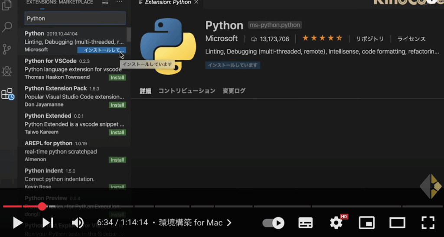Viewport: 444px width, 237px height.
Task: Click the channel watermark logo
Action: pos(431,186)
